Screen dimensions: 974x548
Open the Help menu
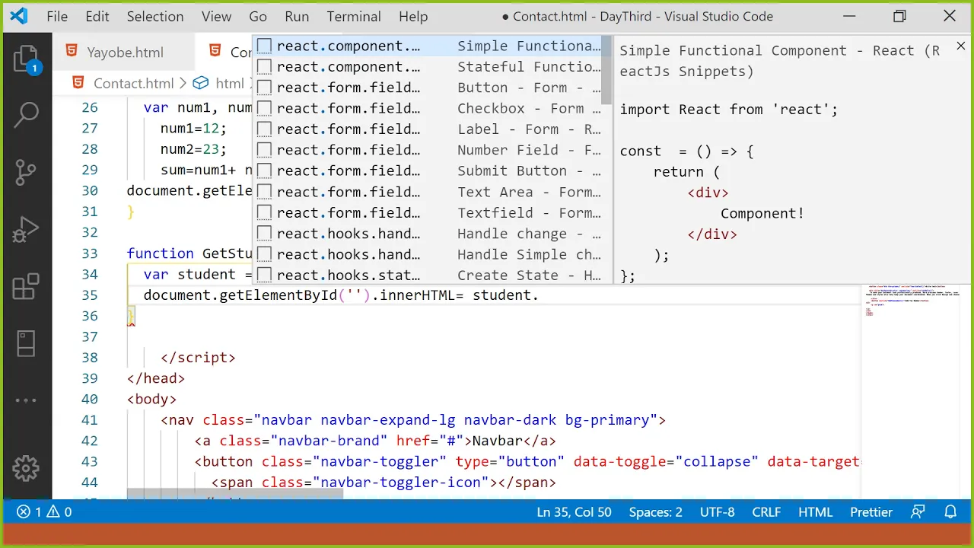tap(413, 16)
